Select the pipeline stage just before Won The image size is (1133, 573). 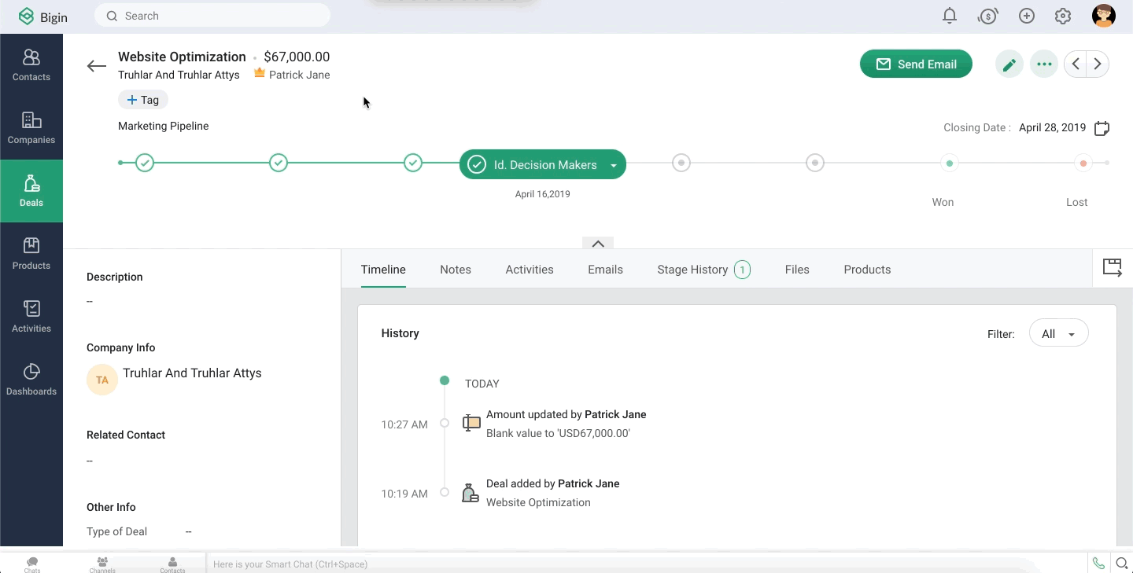815,163
